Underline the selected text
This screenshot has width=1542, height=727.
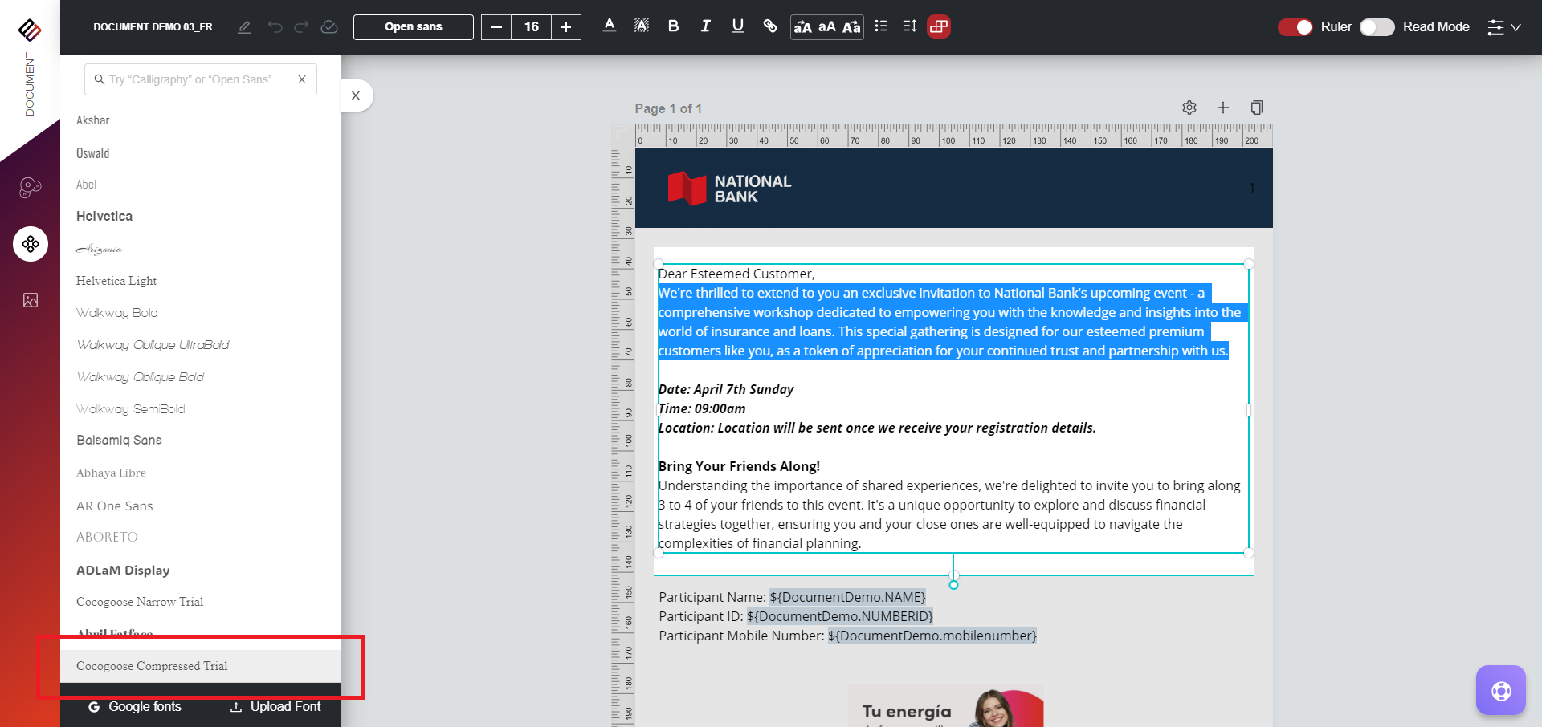[x=737, y=26]
